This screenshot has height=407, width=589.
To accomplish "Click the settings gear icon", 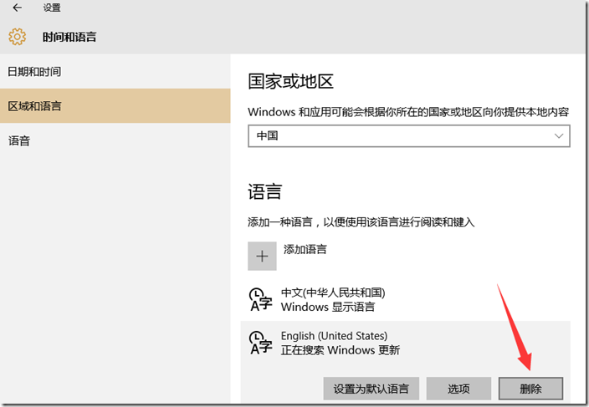I will pos(18,37).
